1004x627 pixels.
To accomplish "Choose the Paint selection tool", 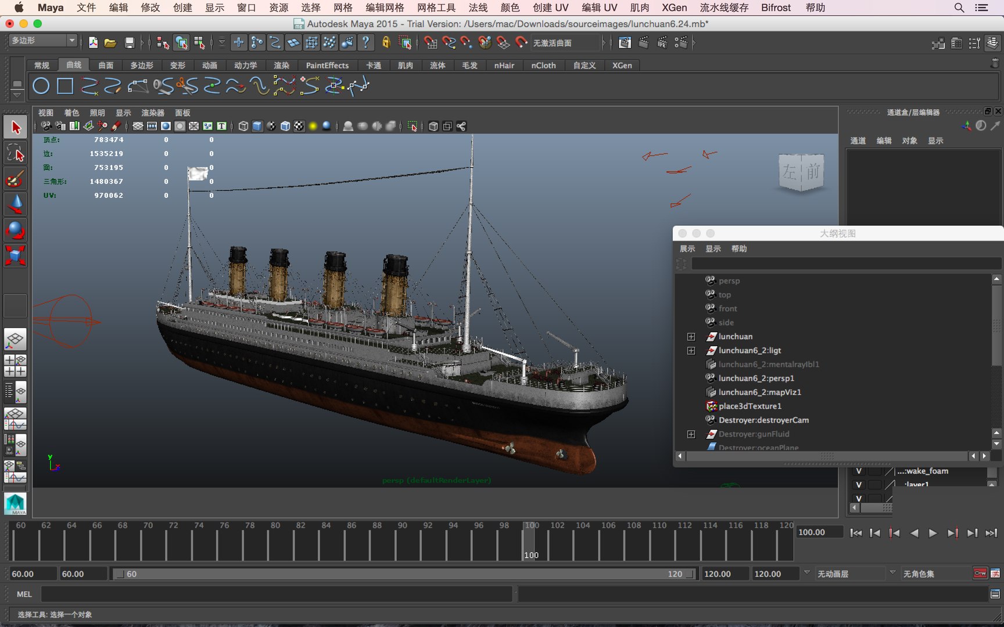I will click(16, 179).
